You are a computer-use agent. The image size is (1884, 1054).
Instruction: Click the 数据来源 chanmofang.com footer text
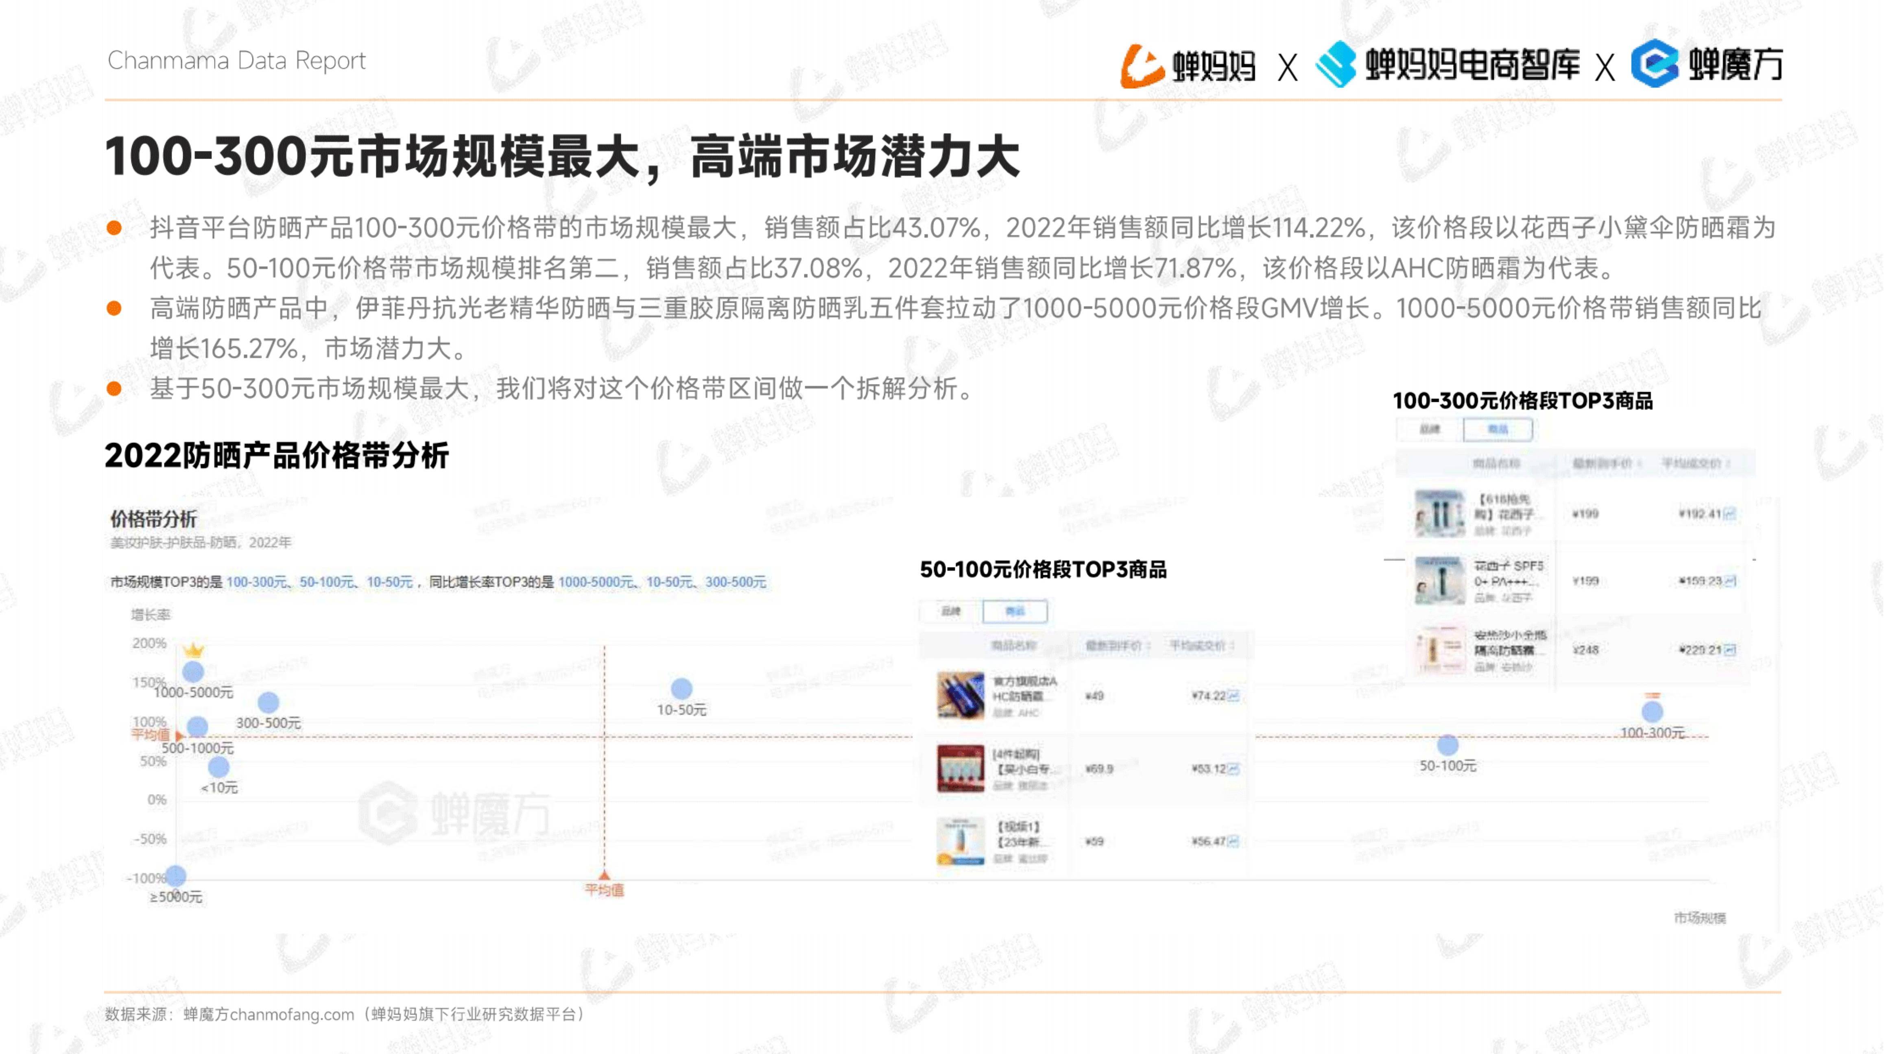pyautogui.click(x=345, y=1015)
